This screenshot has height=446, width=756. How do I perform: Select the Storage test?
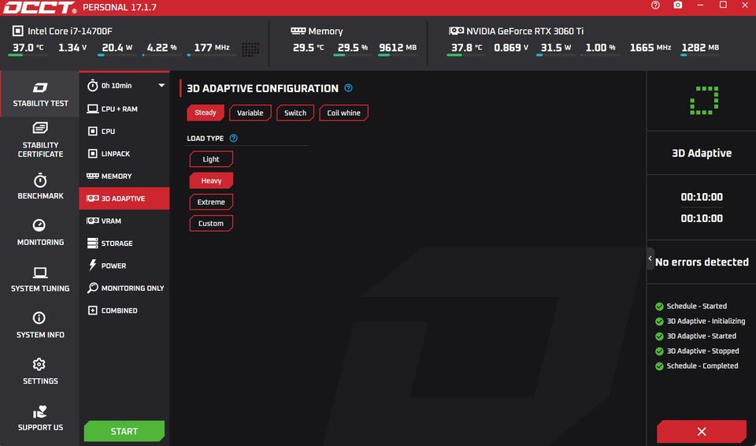pos(124,243)
